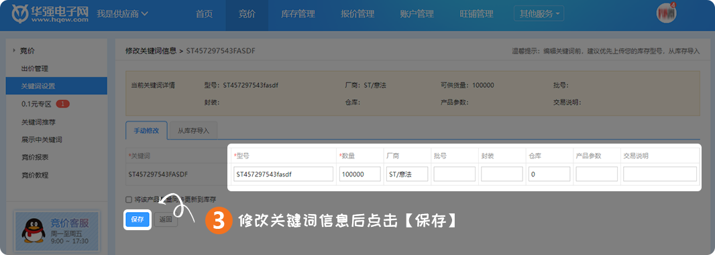715x255 pixels.
Task: Click the 返回 button
Action: pyautogui.click(x=166, y=219)
